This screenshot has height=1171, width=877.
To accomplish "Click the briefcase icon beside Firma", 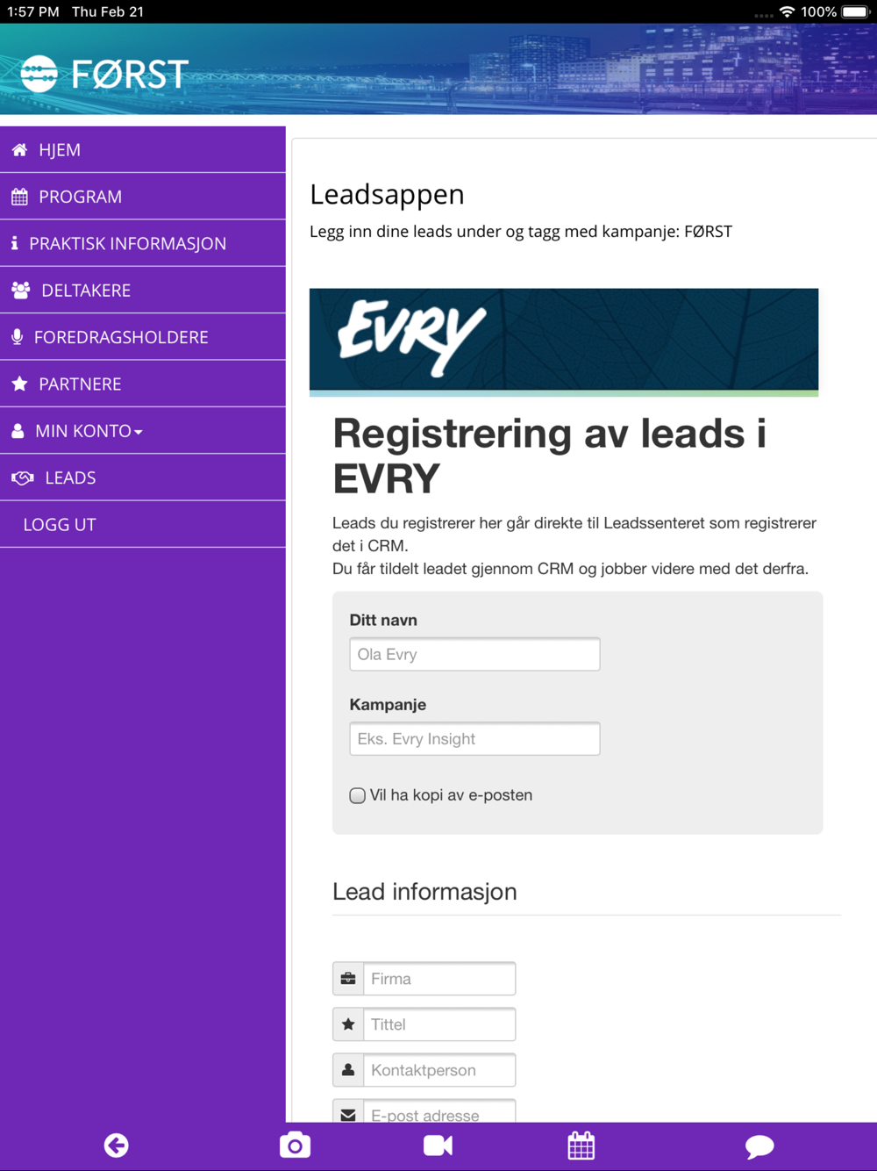I will tap(348, 979).
